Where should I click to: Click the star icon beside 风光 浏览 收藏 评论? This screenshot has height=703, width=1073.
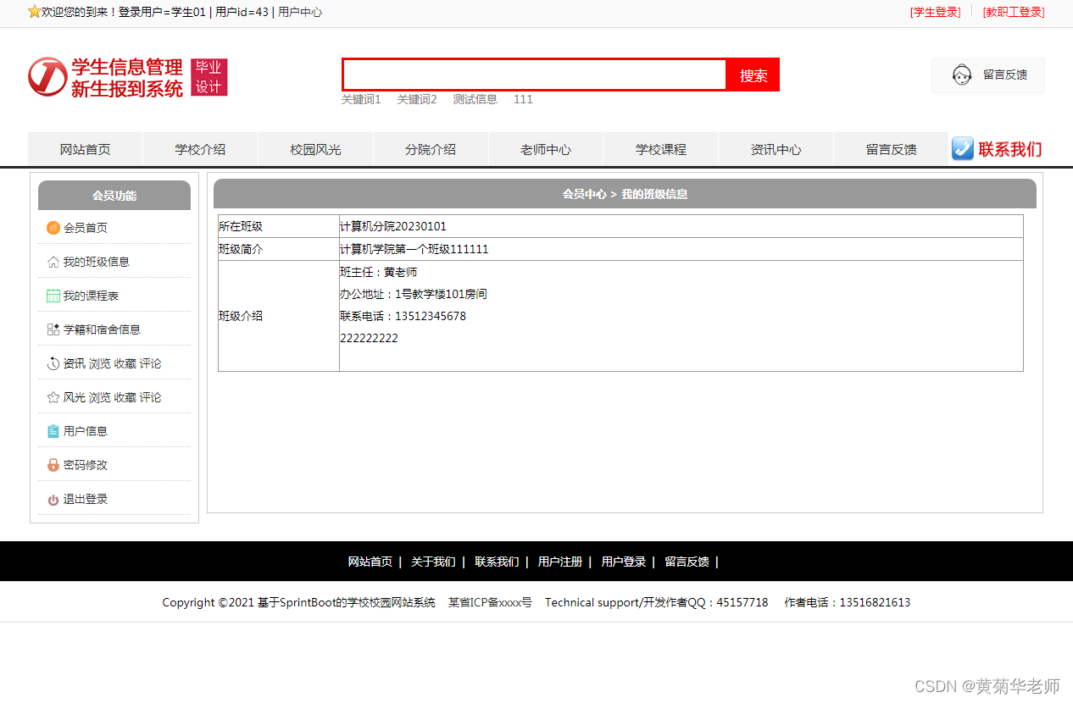(53, 397)
